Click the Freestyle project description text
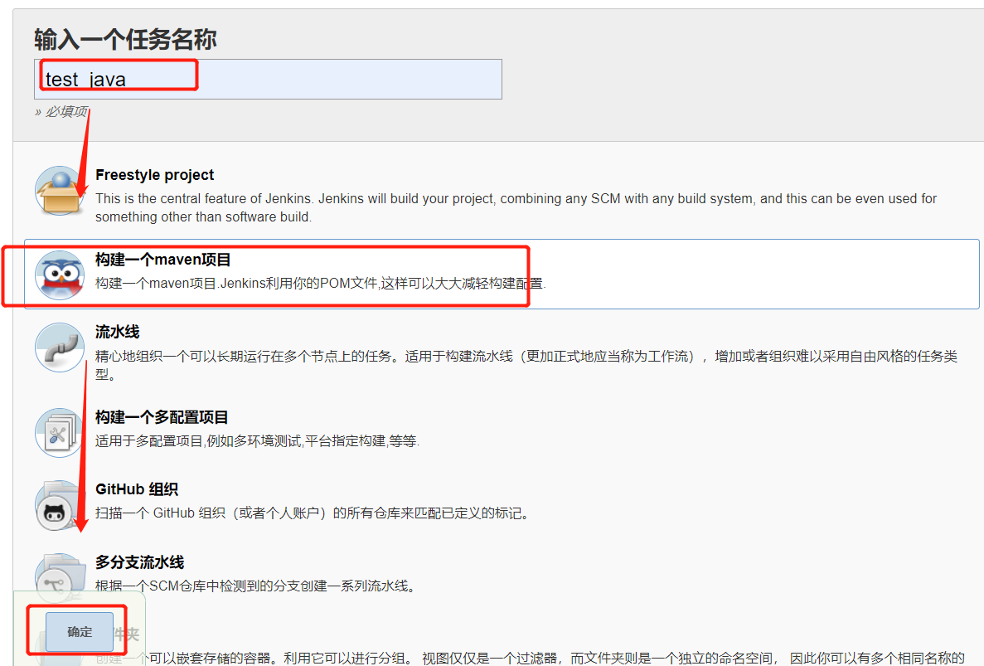Image resolution: width=984 pixels, height=666 pixels. (x=516, y=208)
